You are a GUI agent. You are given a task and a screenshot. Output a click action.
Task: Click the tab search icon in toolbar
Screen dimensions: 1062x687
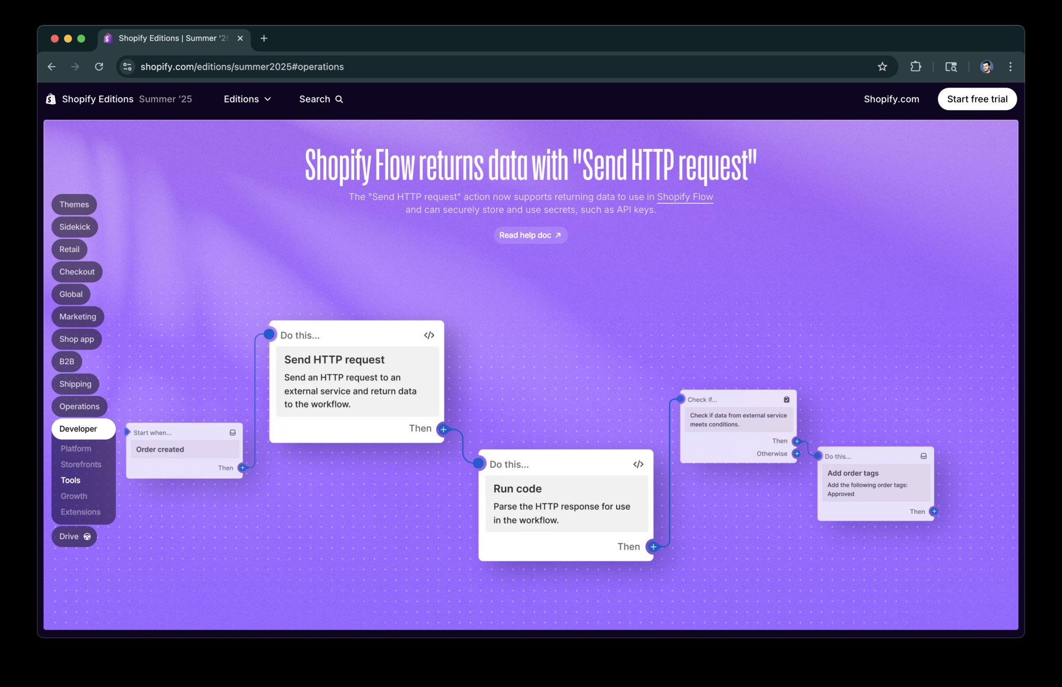pos(951,67)
